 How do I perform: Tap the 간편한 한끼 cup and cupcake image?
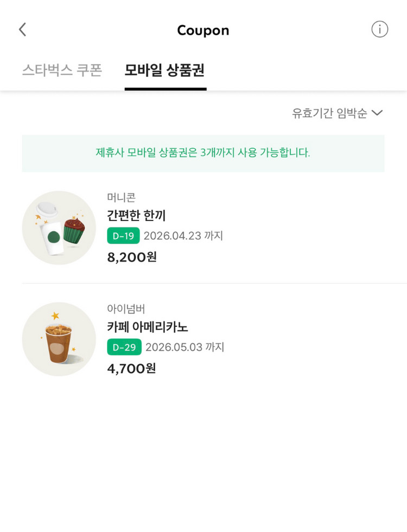[x=59, y=228]
